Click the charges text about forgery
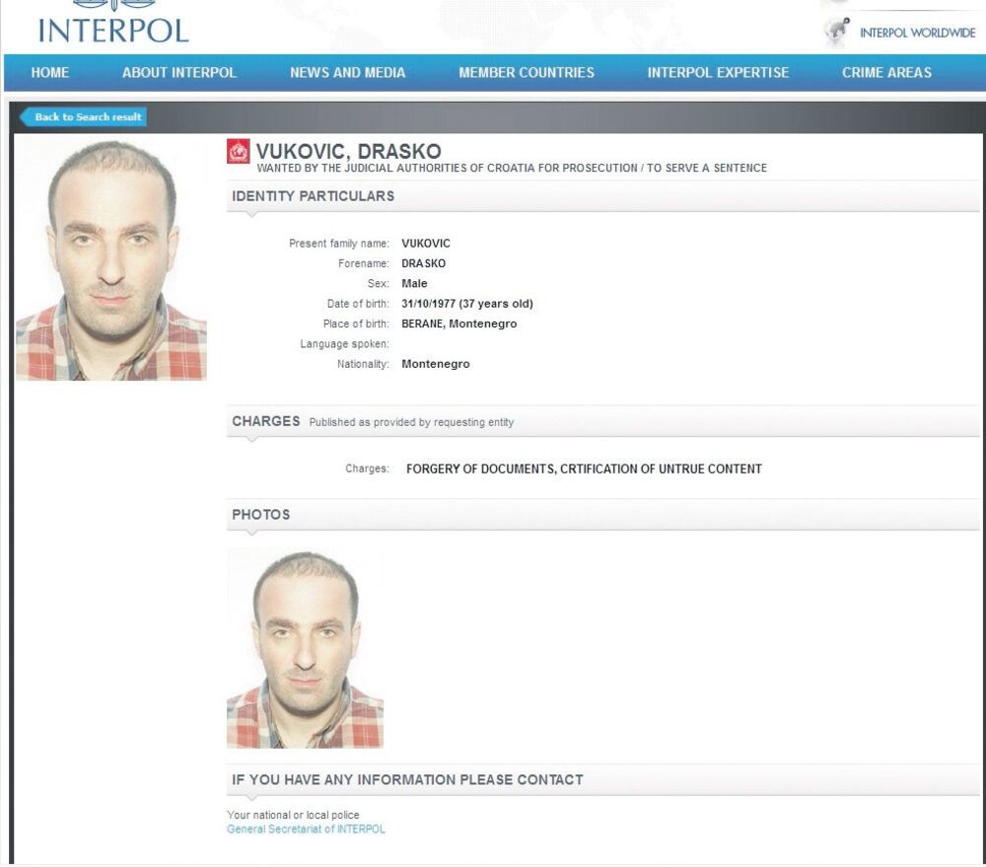986x867 pixels. pyautogui.click(x=584, y=469)
